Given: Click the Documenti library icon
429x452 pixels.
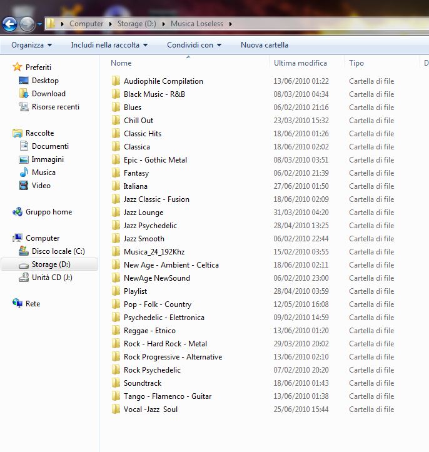Looking at the screenshot, I should [x=24, y=146].
